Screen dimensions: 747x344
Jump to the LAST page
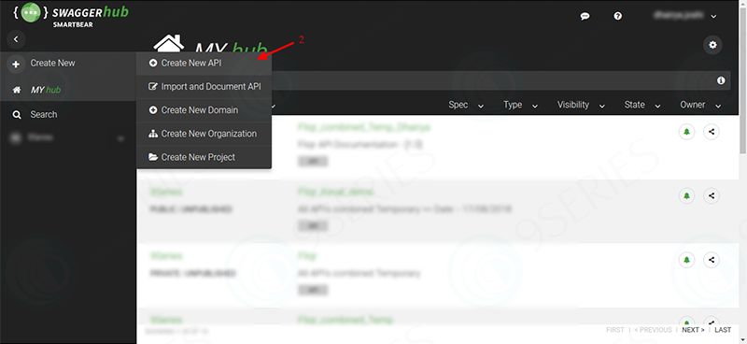[x=723, y=330]
